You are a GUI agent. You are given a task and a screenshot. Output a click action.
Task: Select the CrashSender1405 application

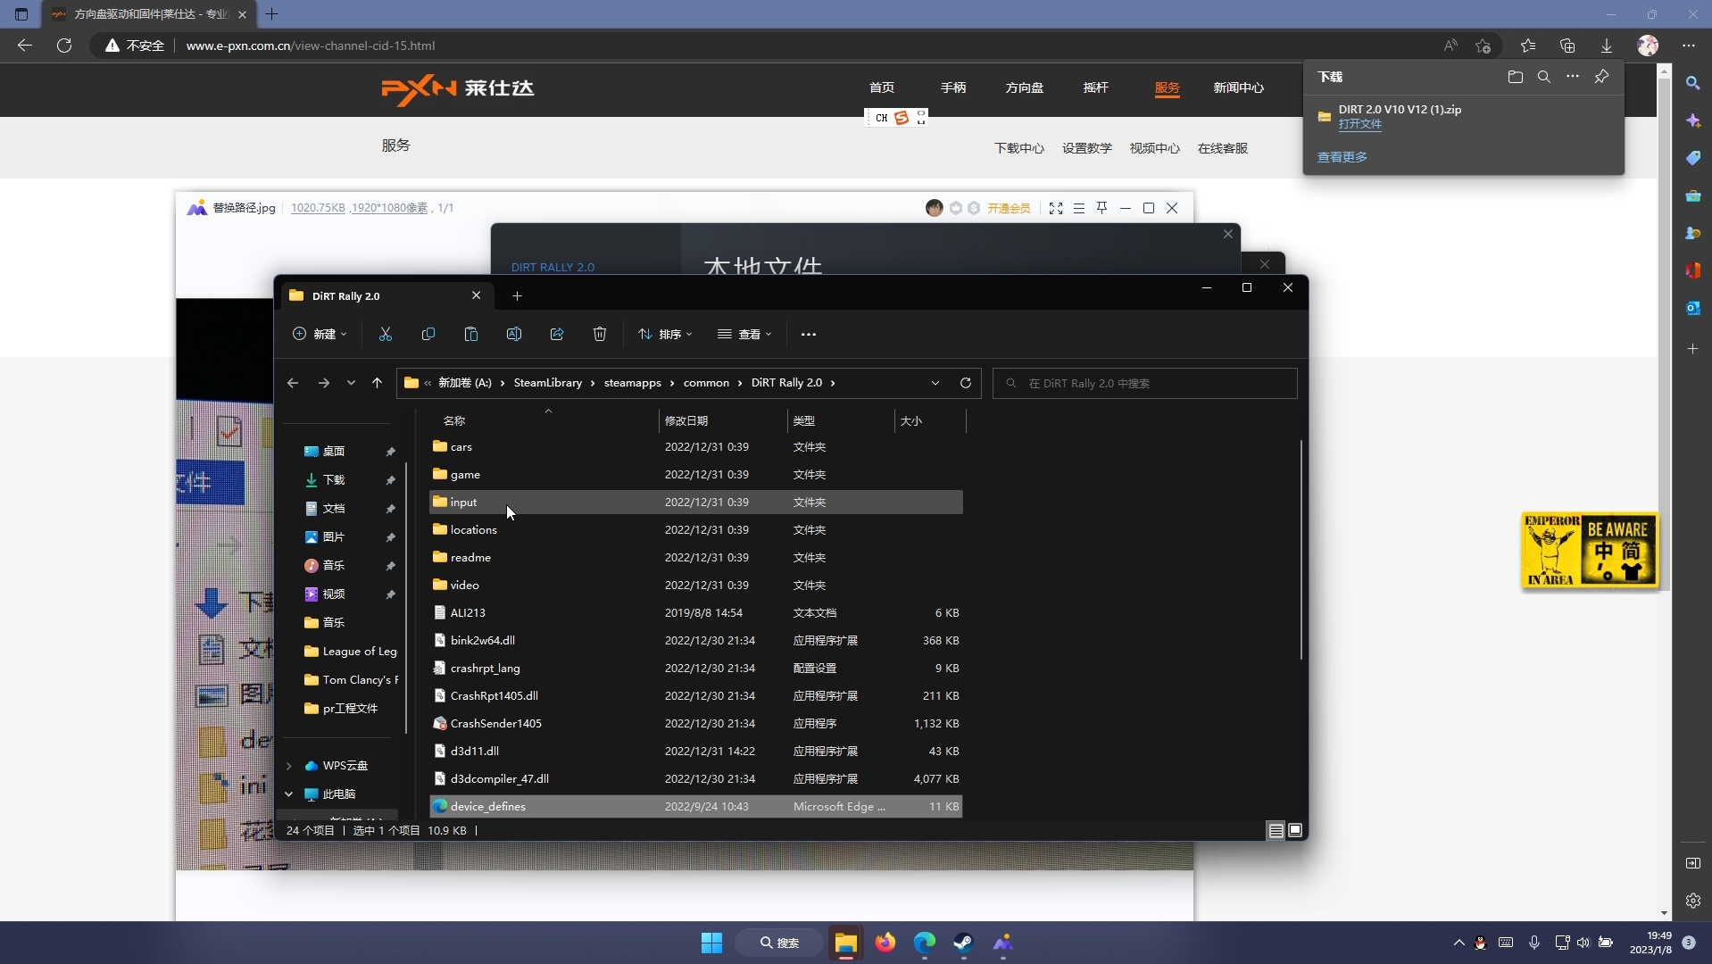(696, 724)
